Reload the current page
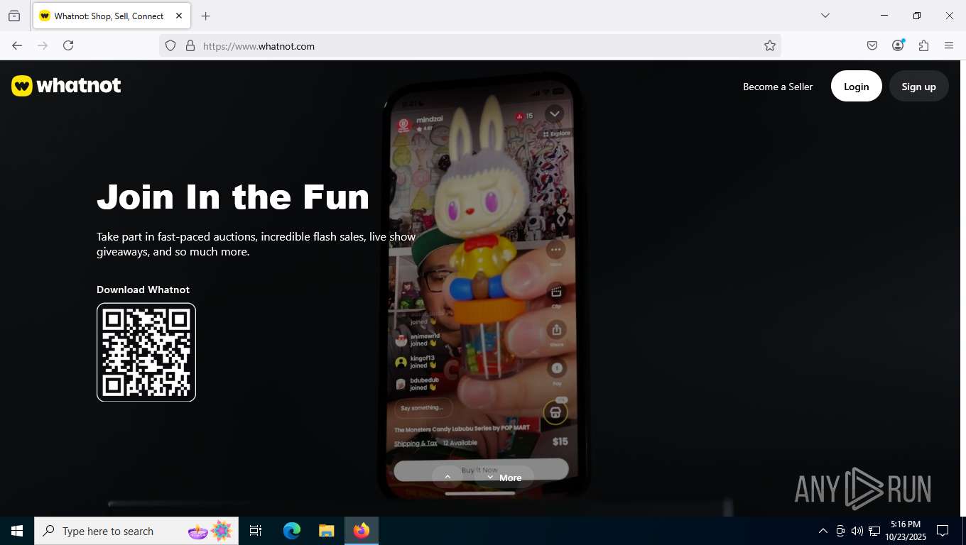Screen dimensions: 966x545 click(x=68, y=45)
